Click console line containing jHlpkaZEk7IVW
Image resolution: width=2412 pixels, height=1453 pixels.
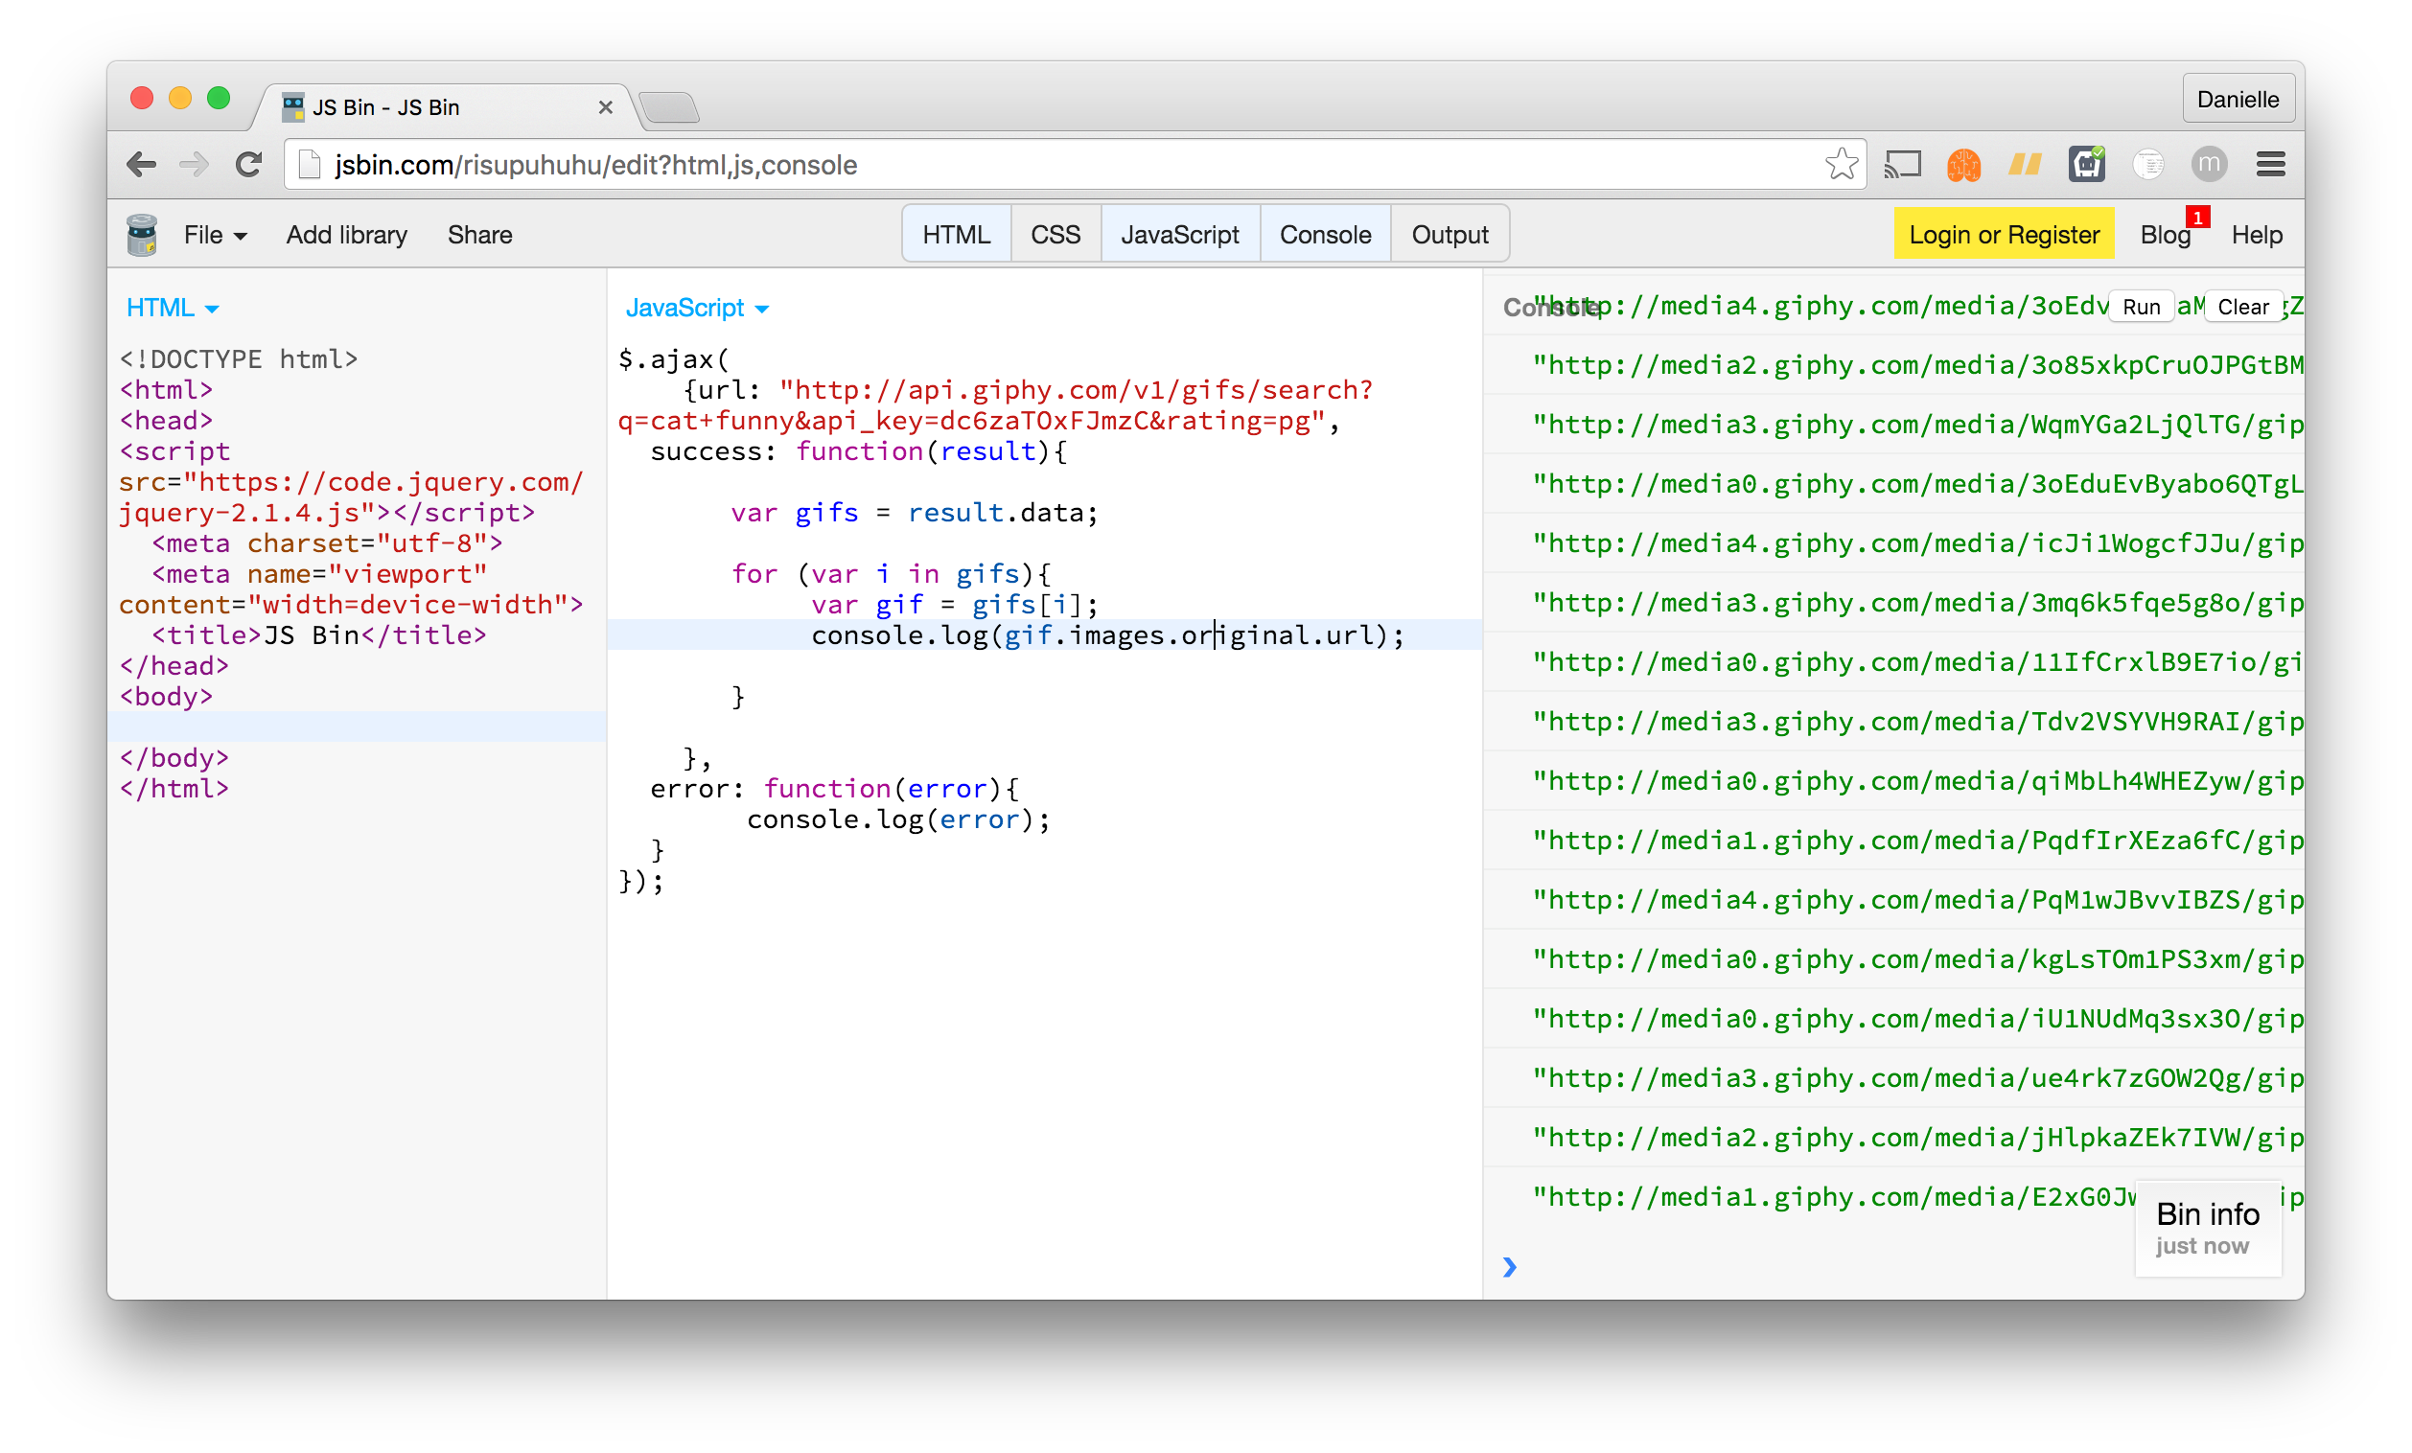click(x=1893, y=1138)
